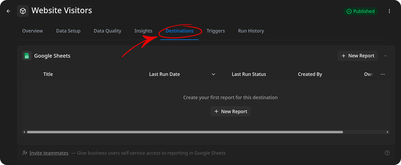401x165 pixels.
Task: Open the three-dot menu beside Published
Action: [x=389, y=11]
